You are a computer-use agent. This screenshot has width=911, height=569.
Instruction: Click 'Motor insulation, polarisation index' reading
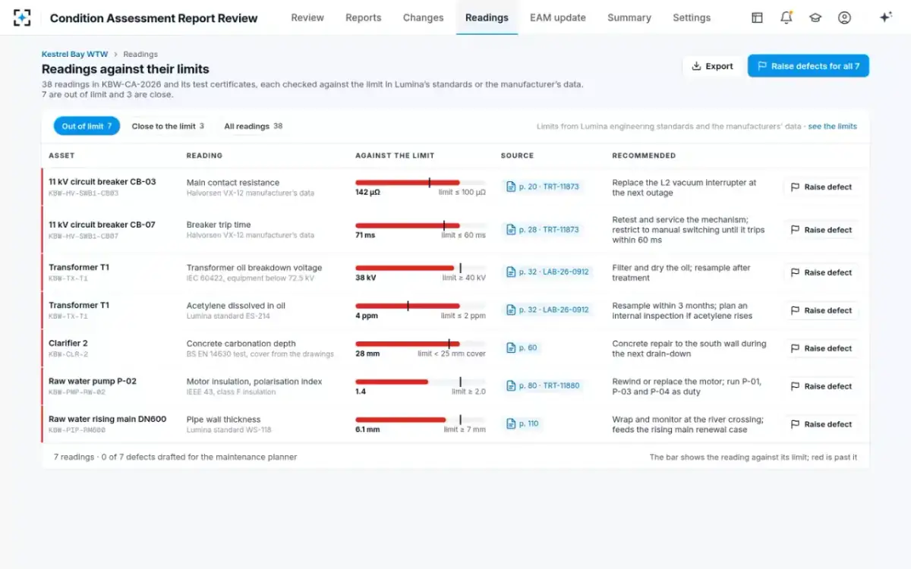click(x=254, y=382)
